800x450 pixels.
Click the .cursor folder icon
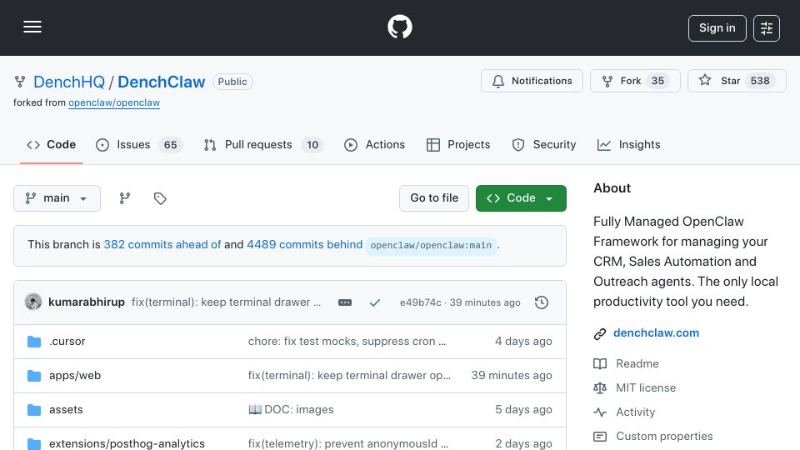pyautogui.click(x=34, y=342)
